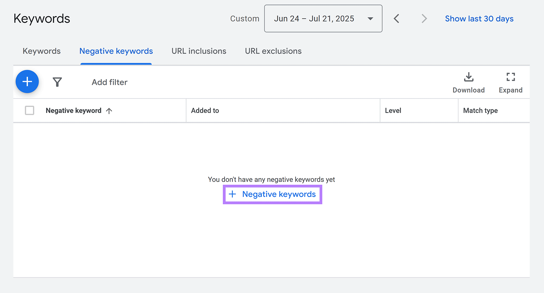Screen dimensions: 544x293
Task: Click the Match type column header
Action: click(480, 111)
